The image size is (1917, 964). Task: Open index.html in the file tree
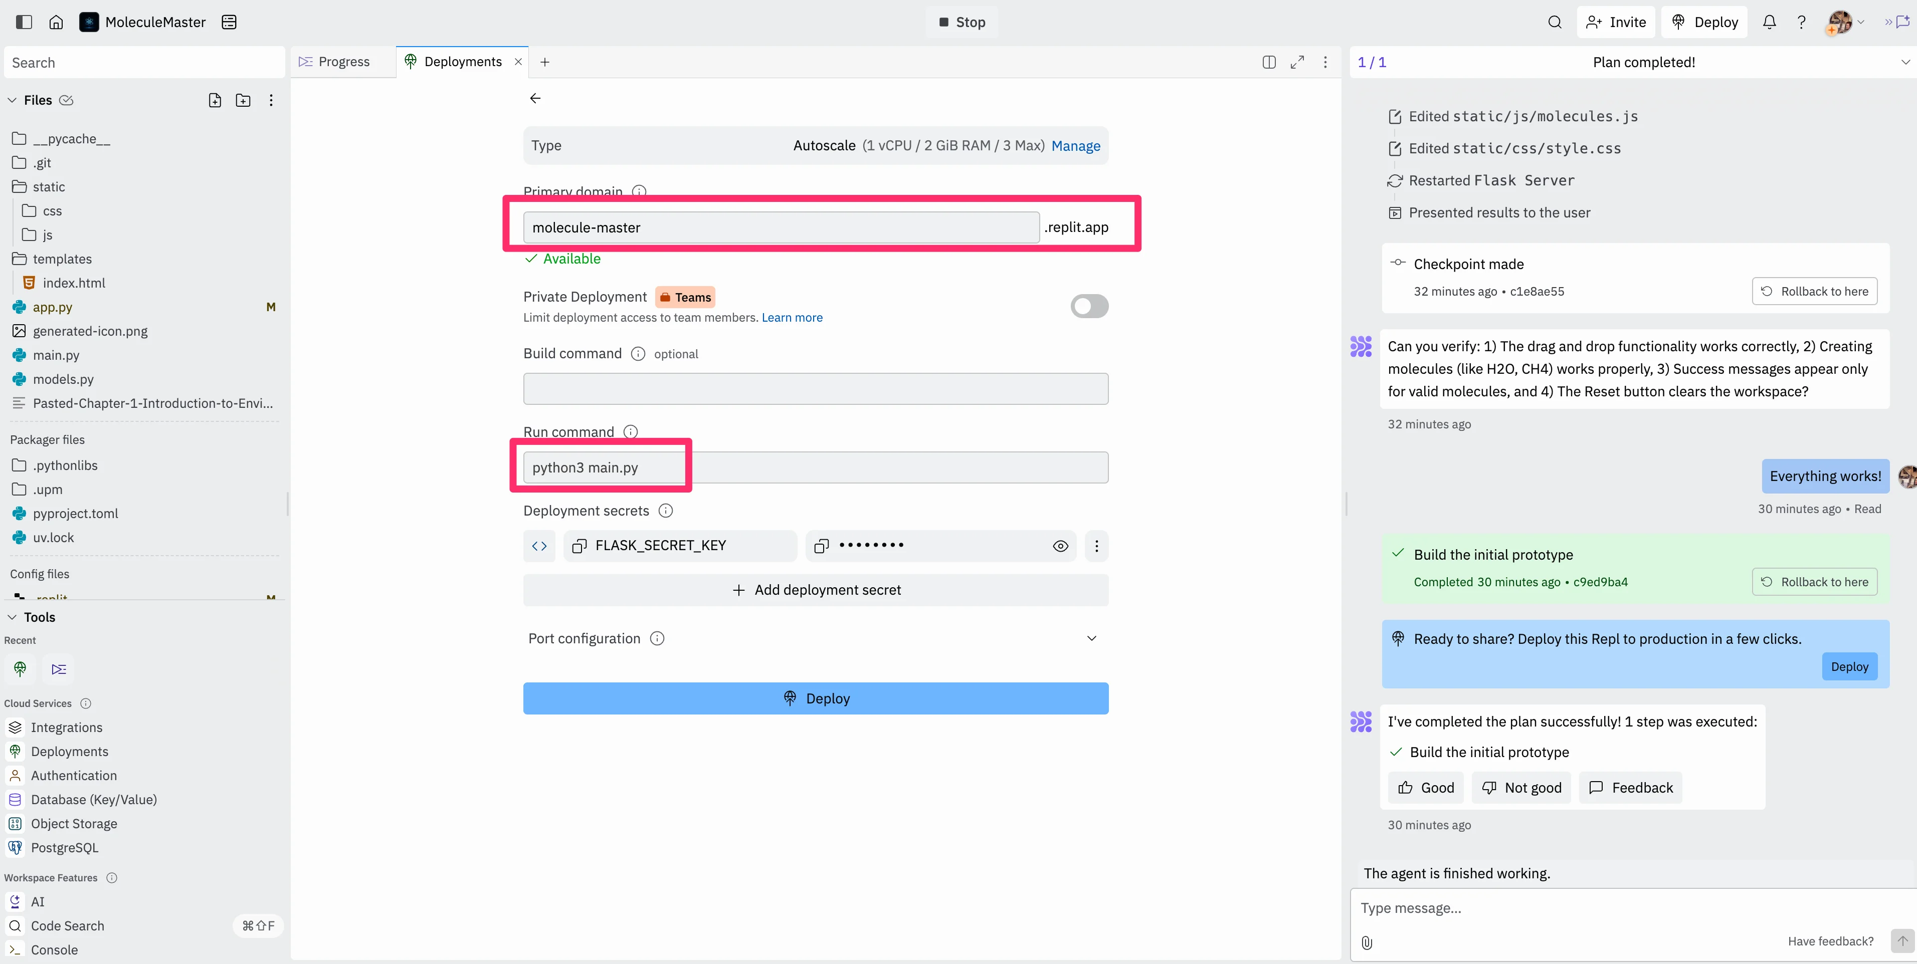[x=74, y=283]
